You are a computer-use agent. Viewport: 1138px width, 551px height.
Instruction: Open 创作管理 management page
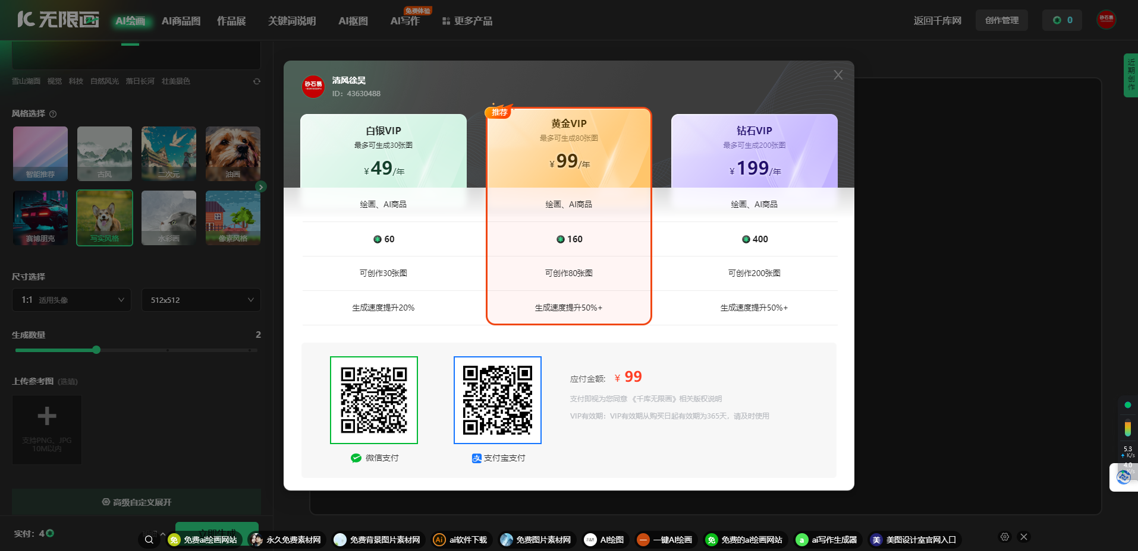(1001, 20)
